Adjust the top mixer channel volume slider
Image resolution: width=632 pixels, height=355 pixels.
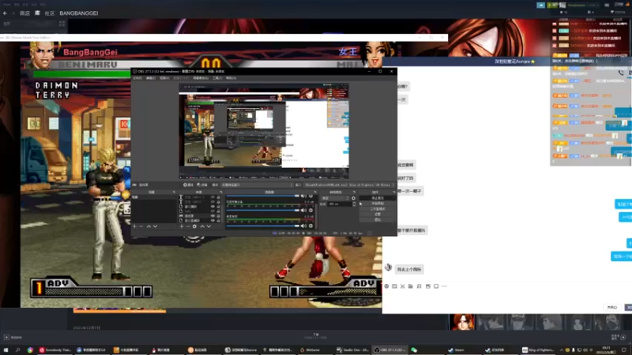pyautogui.click(x=263, y=196)
